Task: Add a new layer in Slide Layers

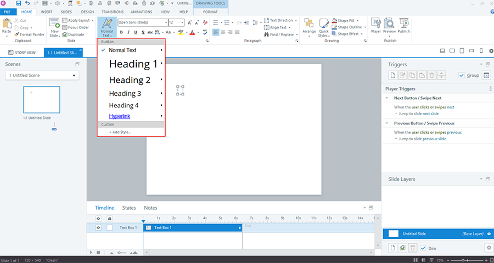Action: coord(392,248)
